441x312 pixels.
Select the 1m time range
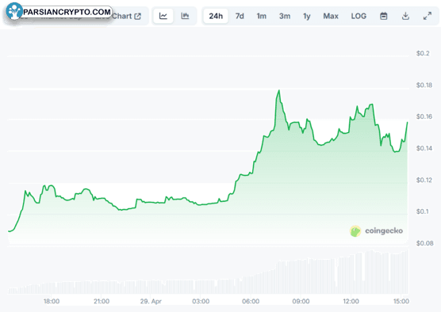[x=261, y=16]
